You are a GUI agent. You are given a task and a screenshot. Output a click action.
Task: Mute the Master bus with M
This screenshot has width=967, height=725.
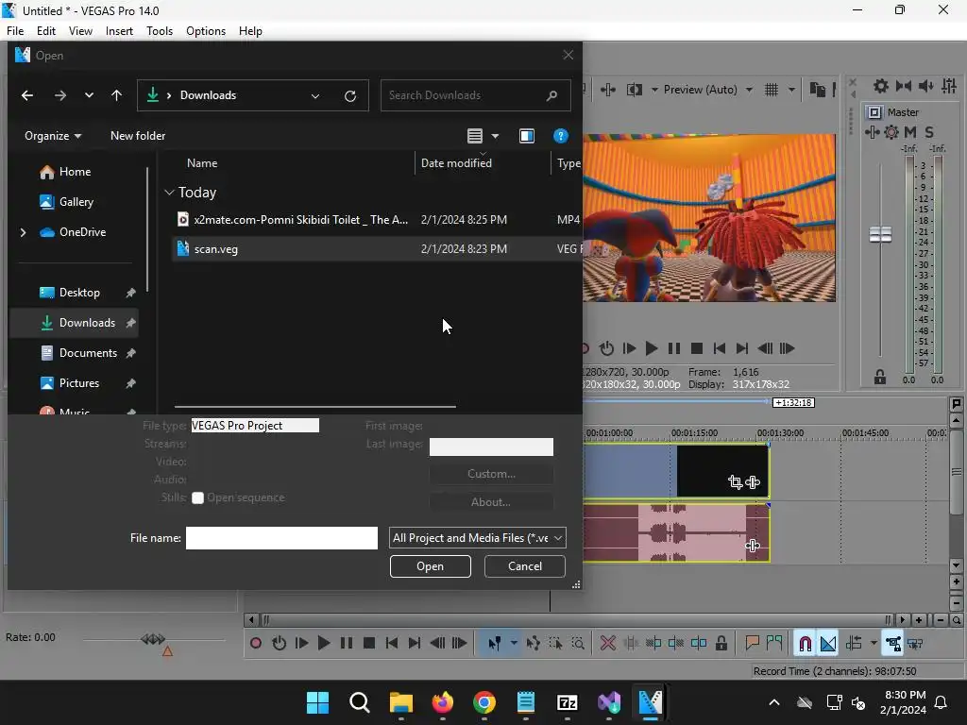tap(910, 132)
